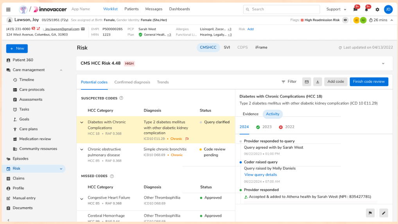Viewport: 398px width, 224px height.
Task: Open the Timeline sidebar item
Action: tap(27, 80)
